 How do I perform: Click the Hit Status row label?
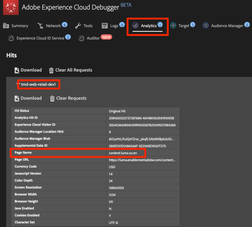coord(22,111)
